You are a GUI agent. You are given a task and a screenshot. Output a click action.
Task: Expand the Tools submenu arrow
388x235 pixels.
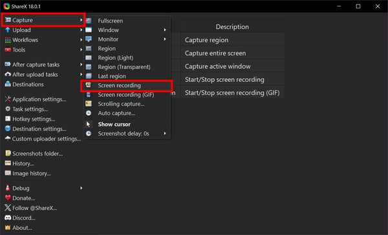point(81,50)
